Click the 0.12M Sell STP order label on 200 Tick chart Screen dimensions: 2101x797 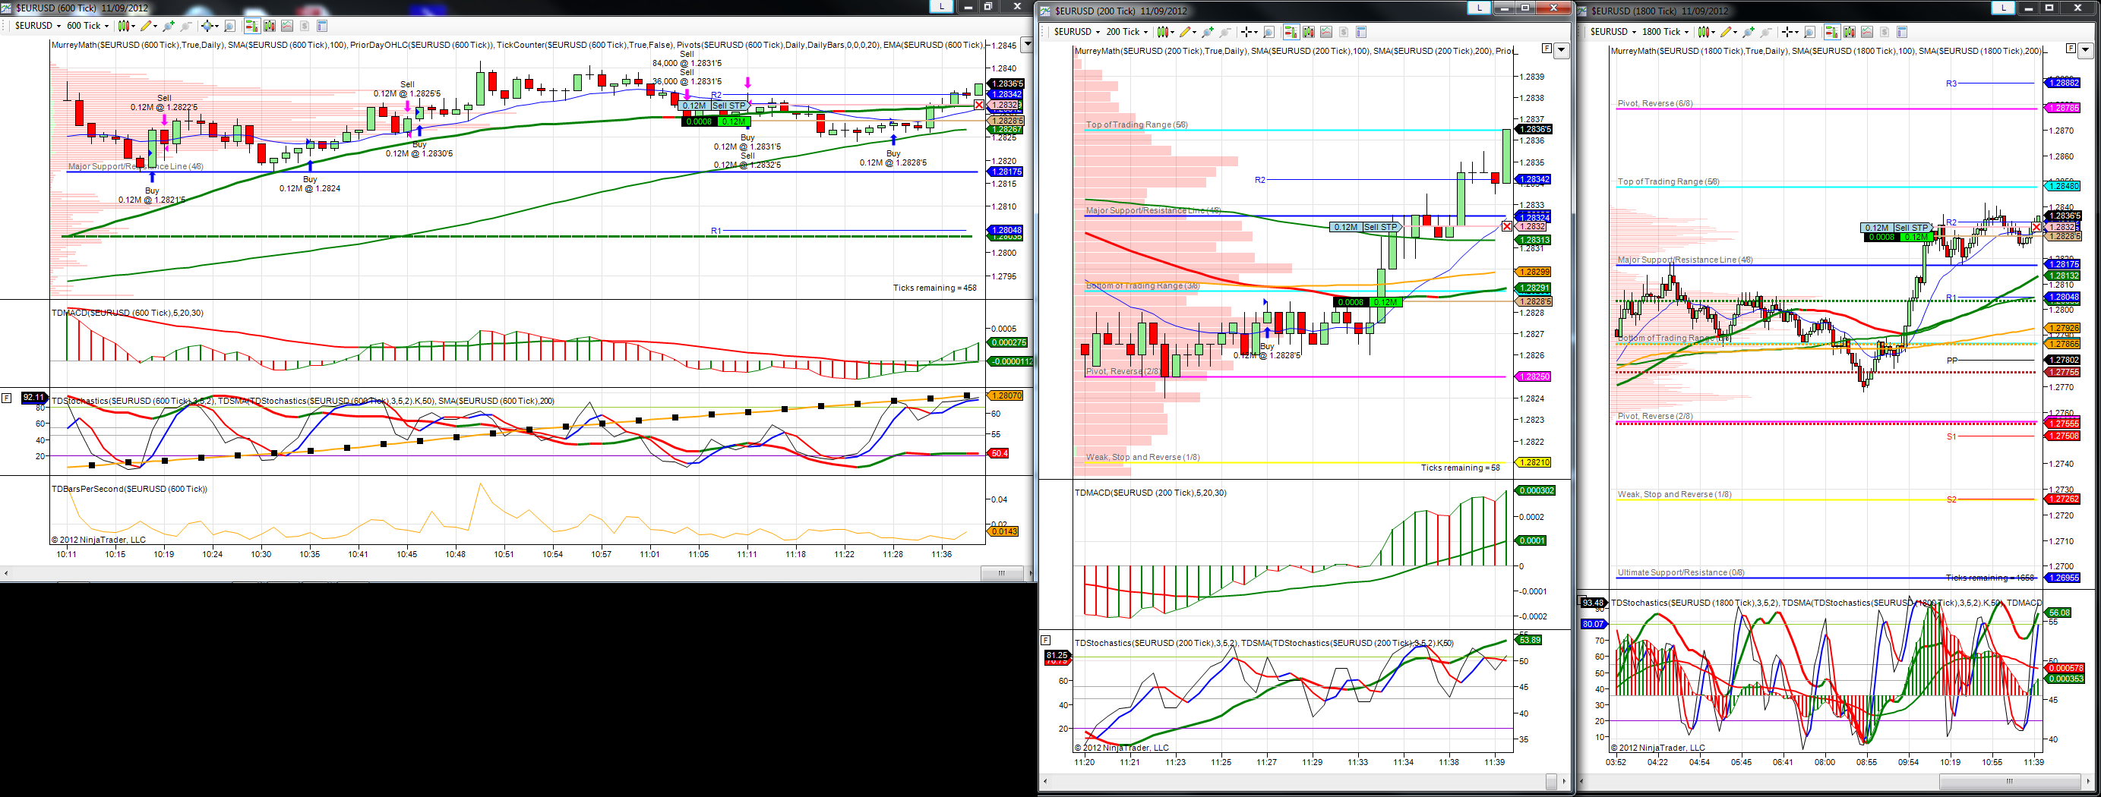1363,226
